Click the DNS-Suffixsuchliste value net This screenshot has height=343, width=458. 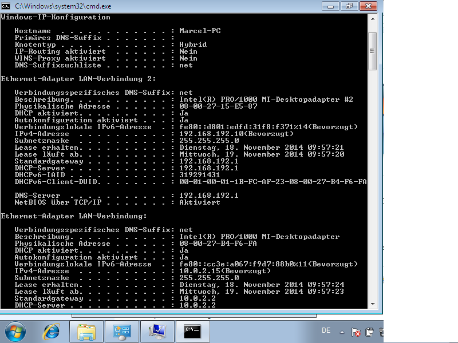tap(186, 65)
